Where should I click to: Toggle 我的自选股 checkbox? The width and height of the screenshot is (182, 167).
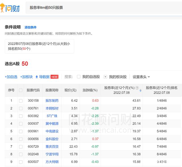point(79,77)
